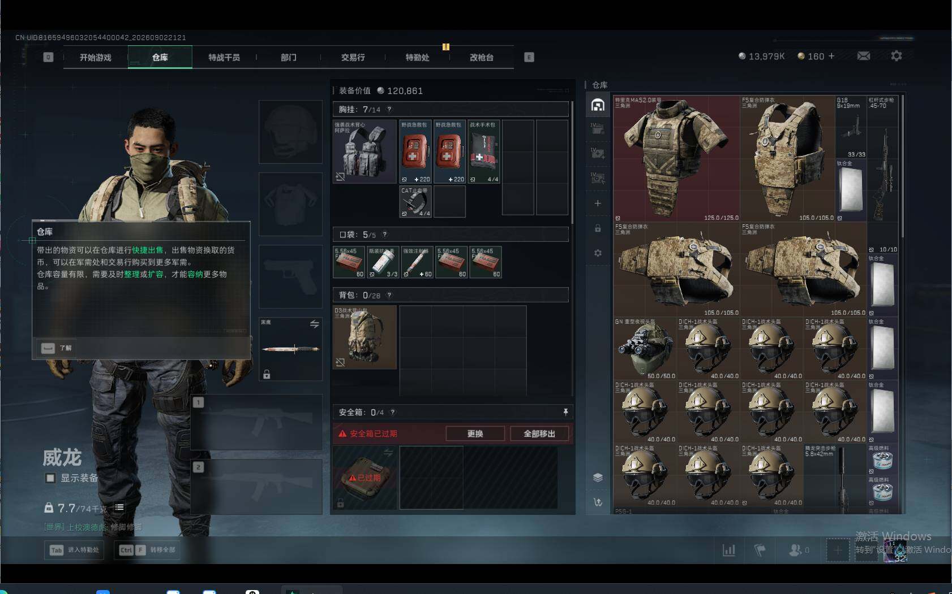
Task: Open the gear icon in the warehouse sidebar
Action: [x=598, y=253]
